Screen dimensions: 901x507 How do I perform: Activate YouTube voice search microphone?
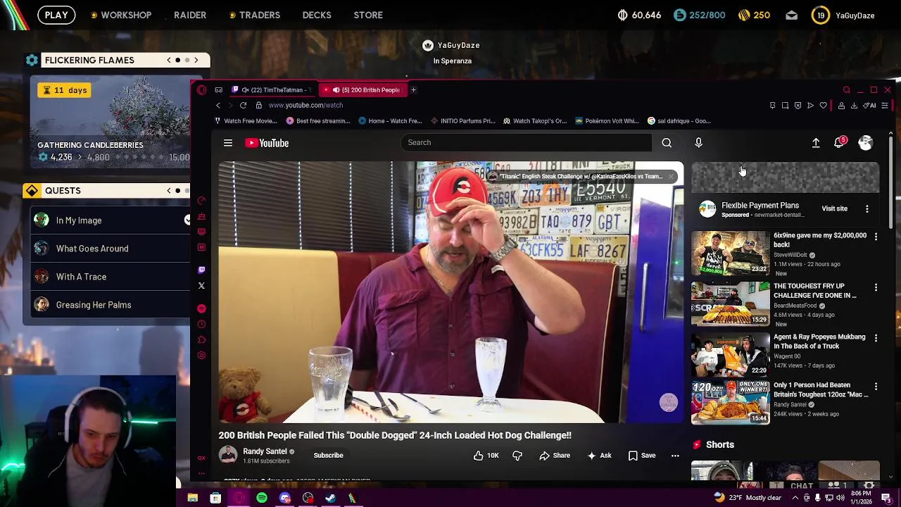(698, 142)
